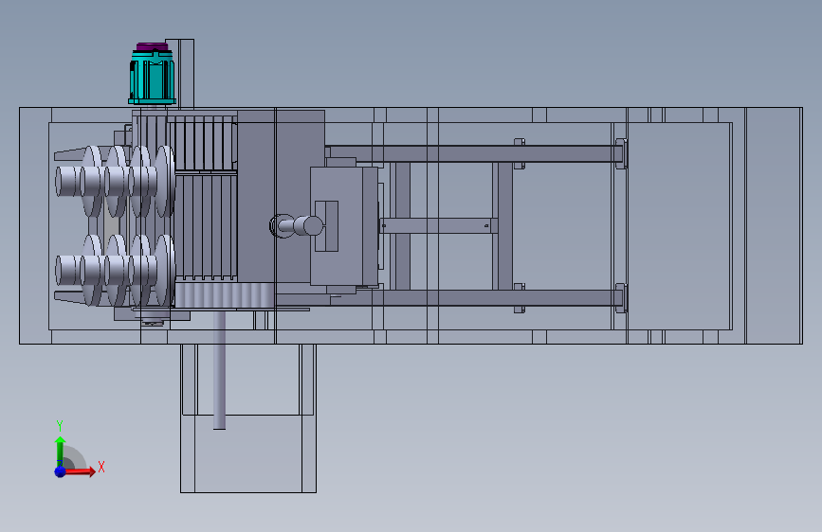Pick the ribbed roller below the finned block
This screenshot has height=532, width=822.
(225, 294)
